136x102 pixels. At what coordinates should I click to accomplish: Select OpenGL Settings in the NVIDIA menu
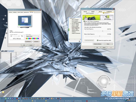(x=75, y=25)
